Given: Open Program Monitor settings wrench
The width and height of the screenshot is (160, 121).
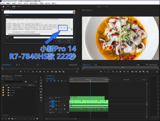Looking at the screenshot, I should click(147, 65).
